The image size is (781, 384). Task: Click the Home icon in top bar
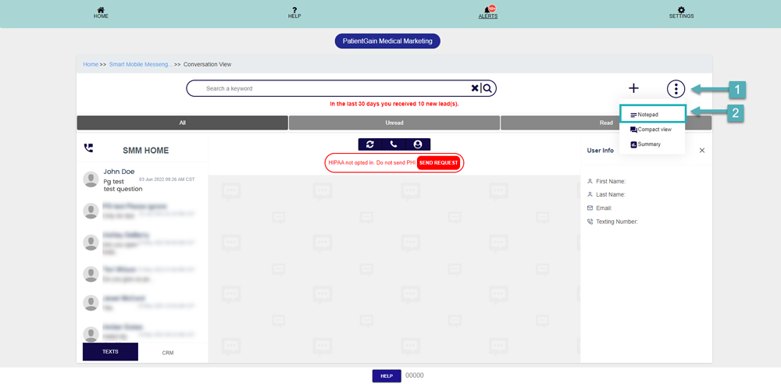pyautogui.click(x=101, y=10)
